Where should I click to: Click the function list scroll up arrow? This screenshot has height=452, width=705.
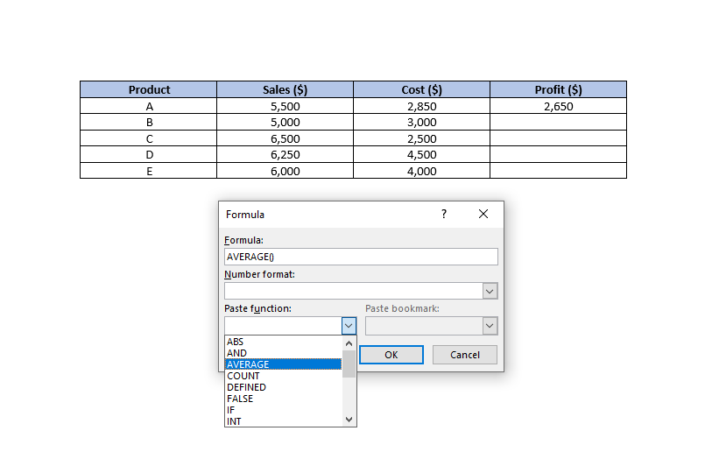(349, 343)
